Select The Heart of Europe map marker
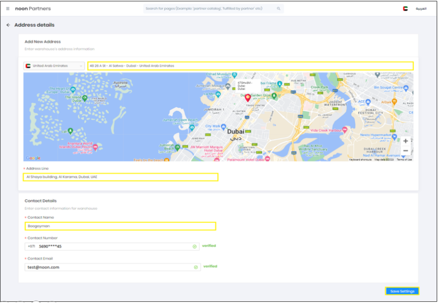The width and height of the screenshot is (438, 303). [73, 90]
